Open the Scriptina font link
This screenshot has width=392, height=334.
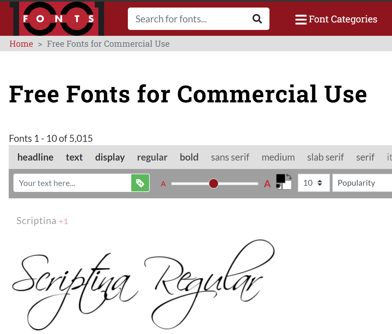[36, 221]
